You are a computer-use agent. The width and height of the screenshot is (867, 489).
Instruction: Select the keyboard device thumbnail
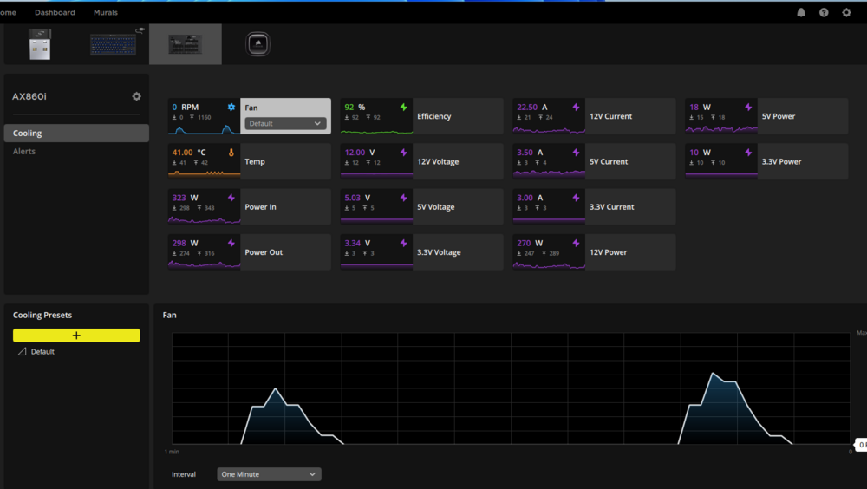114,44
